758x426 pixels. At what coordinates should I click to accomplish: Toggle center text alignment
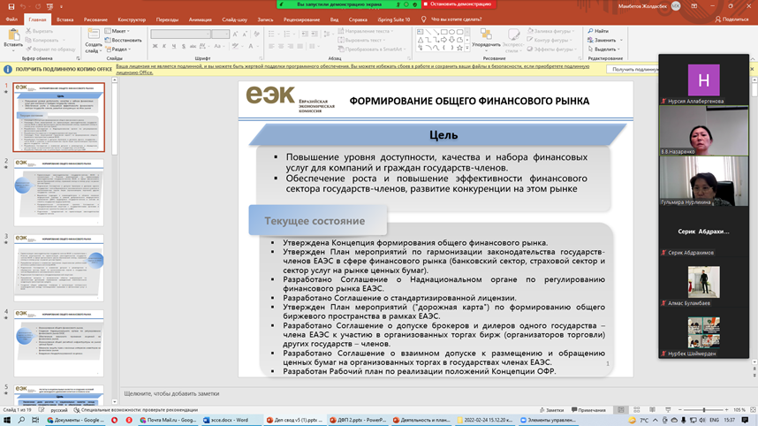coord(281,47)
